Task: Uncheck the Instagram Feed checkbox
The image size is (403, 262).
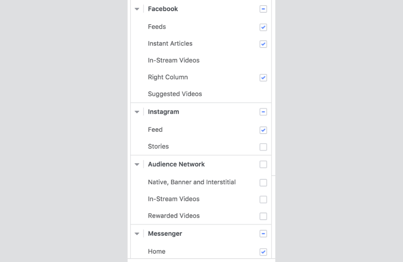Action: 263,130
